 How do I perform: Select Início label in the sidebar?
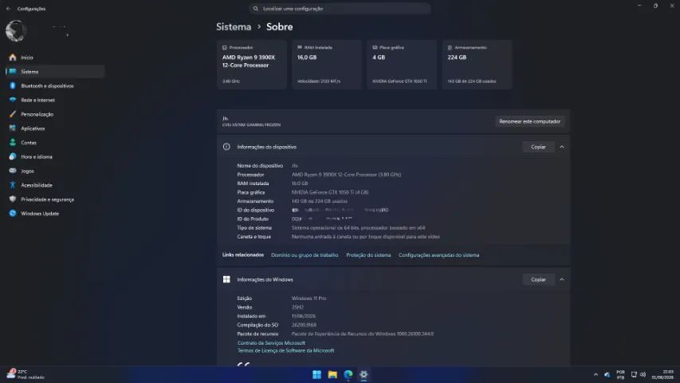point(27,57)
